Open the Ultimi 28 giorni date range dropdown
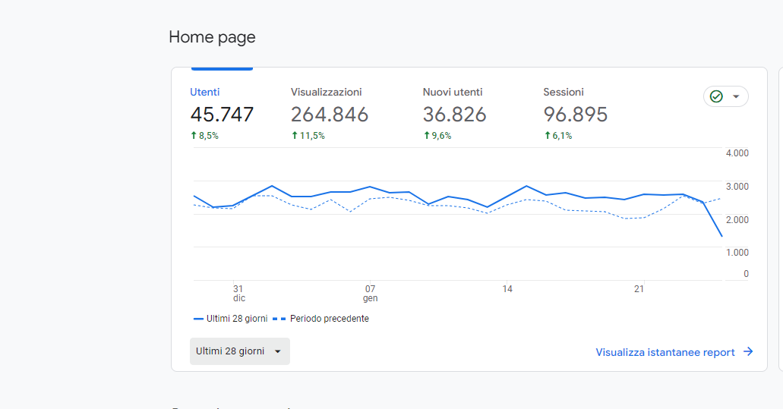 [239, 351]
